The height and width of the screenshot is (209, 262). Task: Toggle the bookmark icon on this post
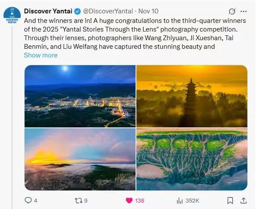tap(230, 200)
